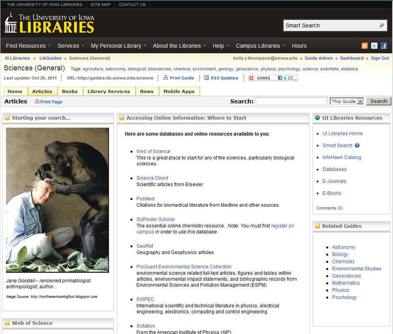393x334 pixels.
Task: Open the RSS Updates feed icon
Action: pyautogui.click(x=206, y=78)
